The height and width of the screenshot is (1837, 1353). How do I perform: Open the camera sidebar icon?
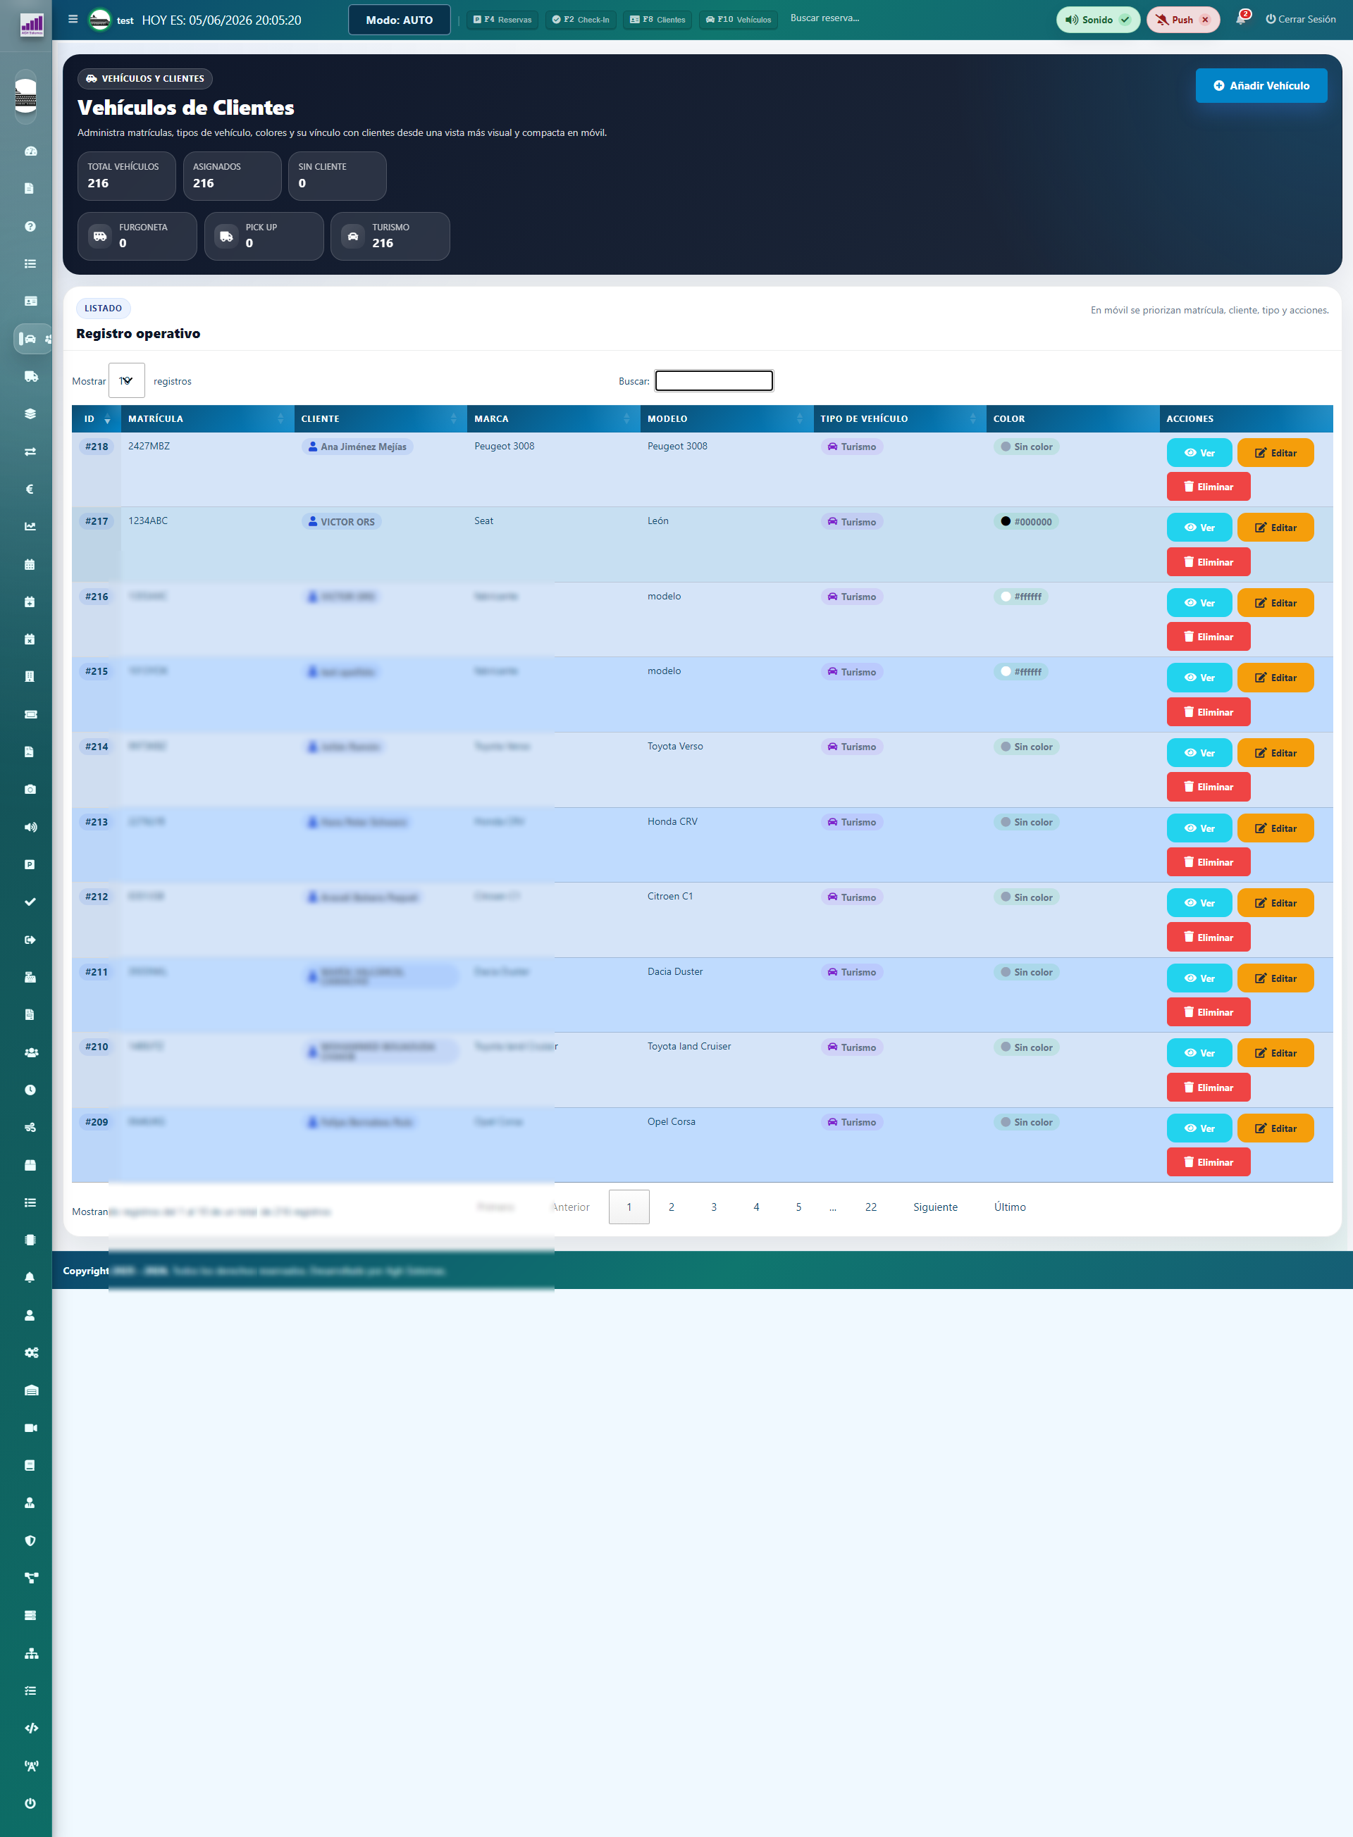point(30,789)
